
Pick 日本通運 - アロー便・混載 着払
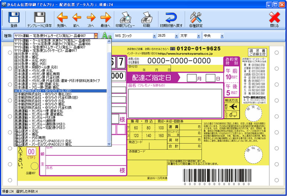[x=60, y=87]
